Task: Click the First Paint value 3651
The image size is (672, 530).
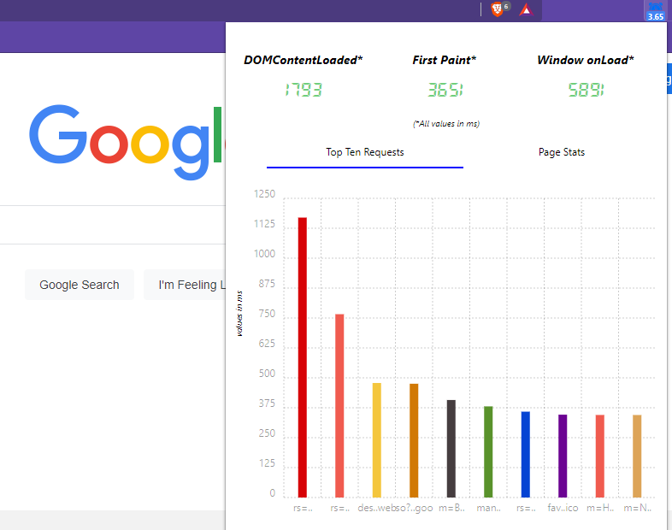Action: pos(445,90)
